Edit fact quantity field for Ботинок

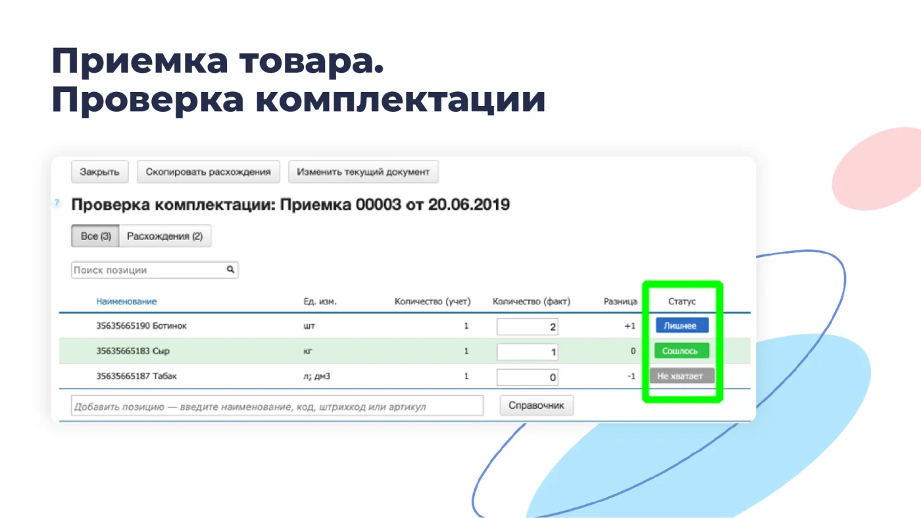528,327
